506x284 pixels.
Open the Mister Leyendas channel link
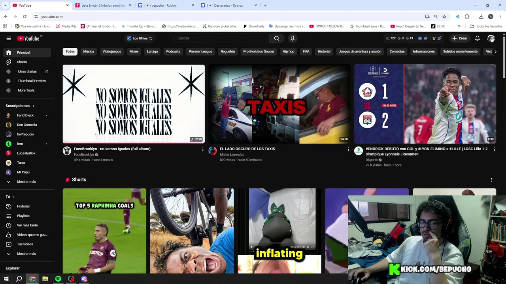tap(232, 155)
